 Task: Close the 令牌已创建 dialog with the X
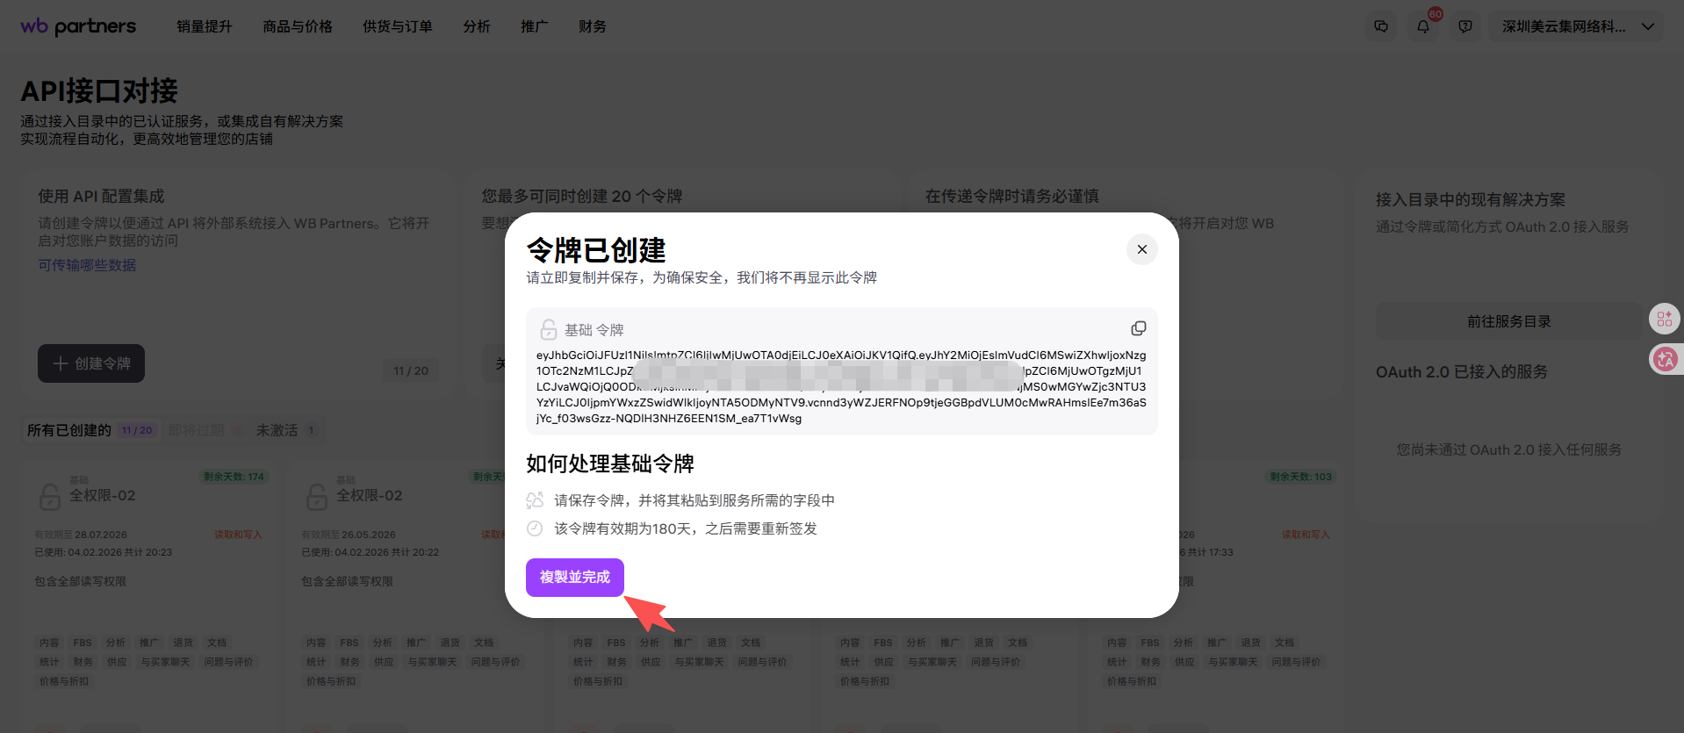coord(1141,249)
